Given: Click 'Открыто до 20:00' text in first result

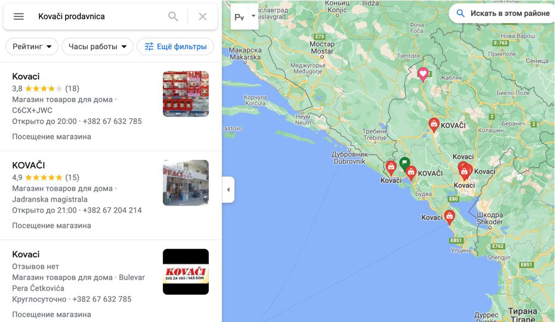Looking at the screenshot, I should click(44, 121).
